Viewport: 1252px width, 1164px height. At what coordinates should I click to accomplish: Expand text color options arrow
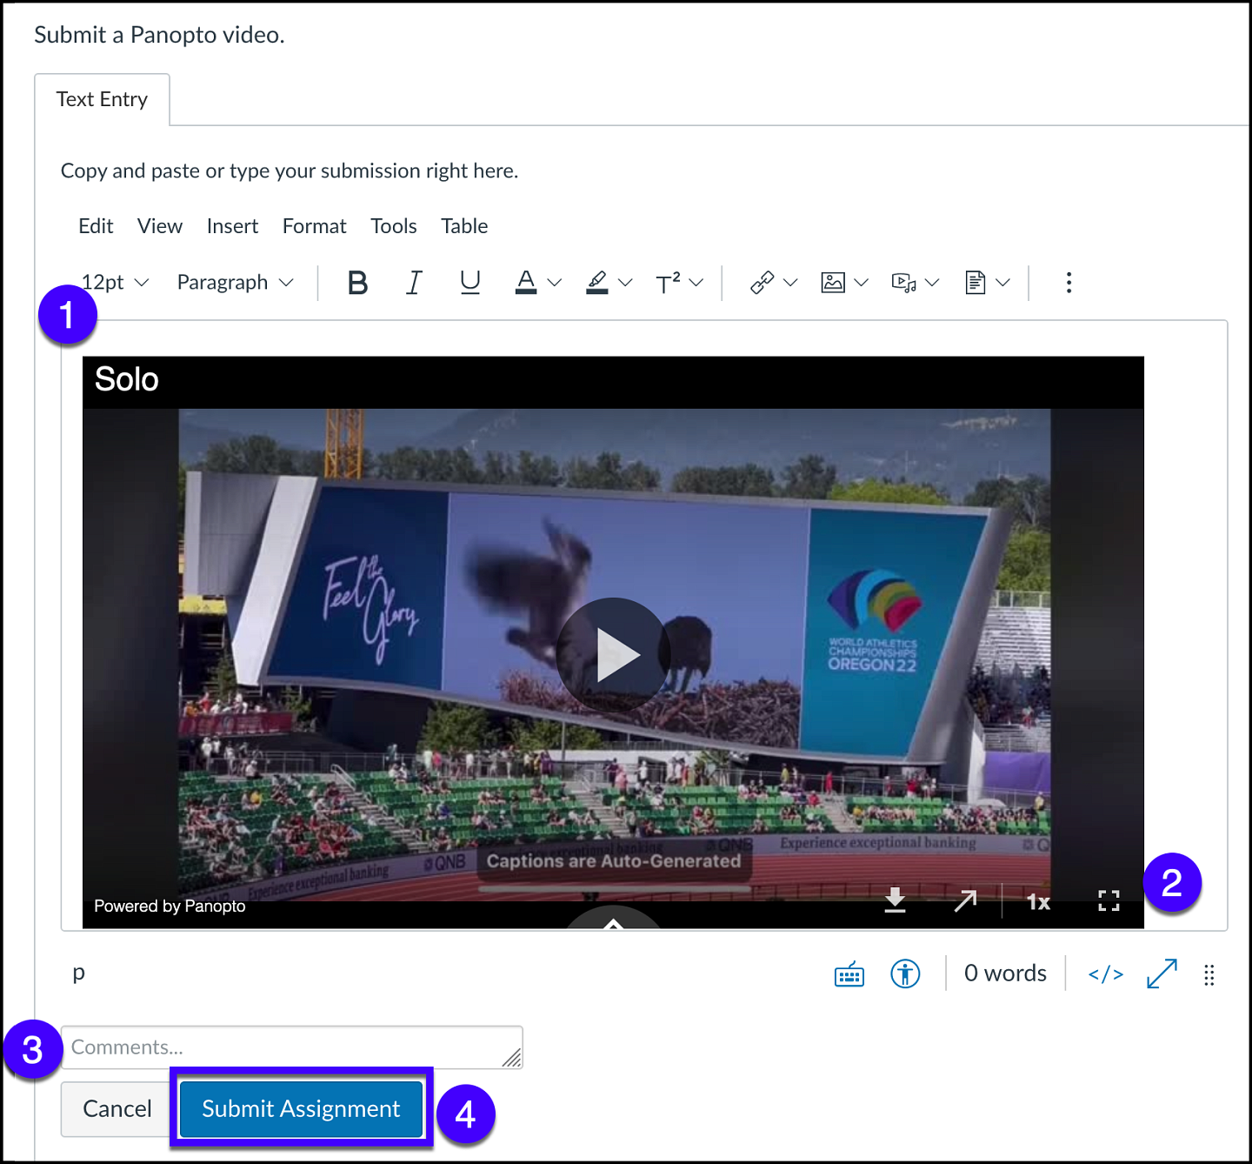555,283
